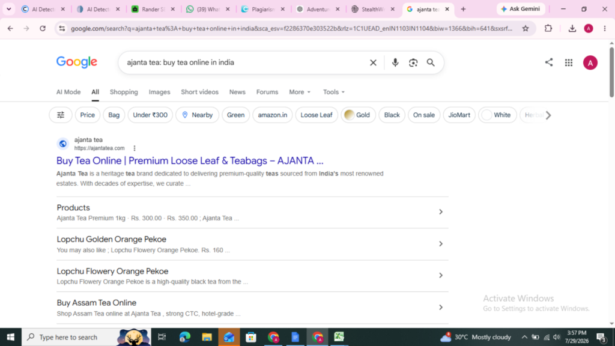Click the magnifier search button

tap(431, 62)
